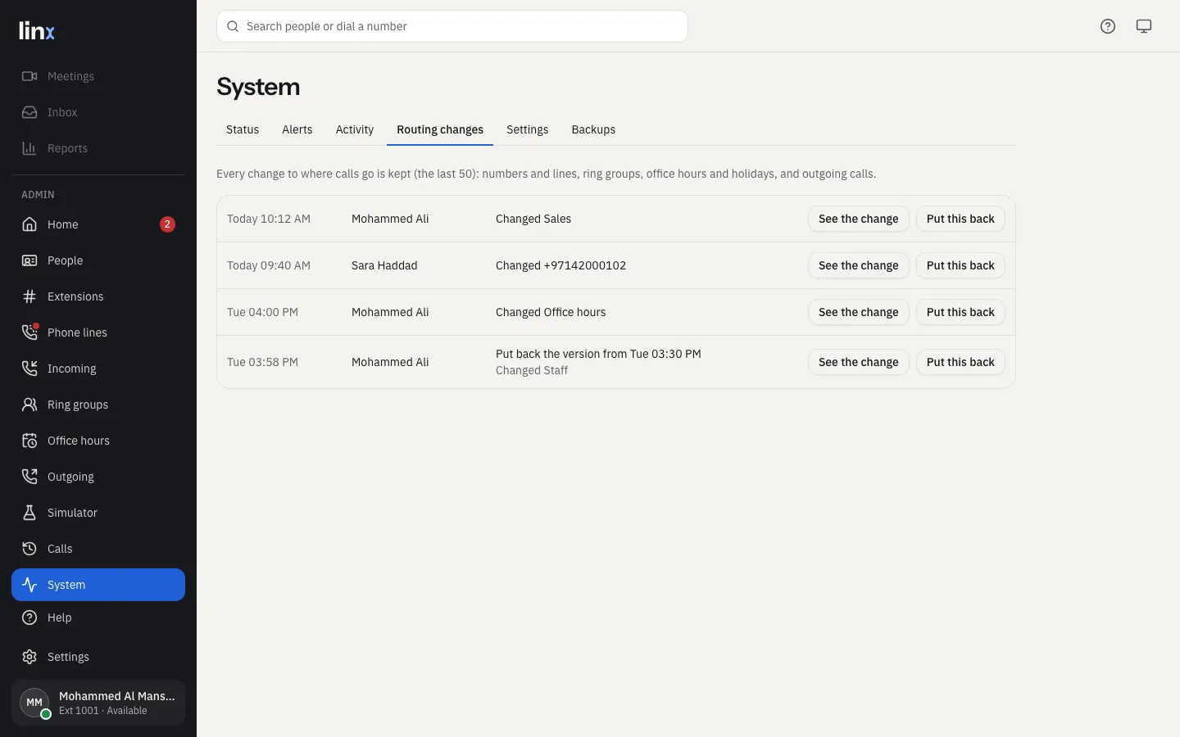
Task: Click the monitor icon in the top bar
Action: (x=1144, y=26)
